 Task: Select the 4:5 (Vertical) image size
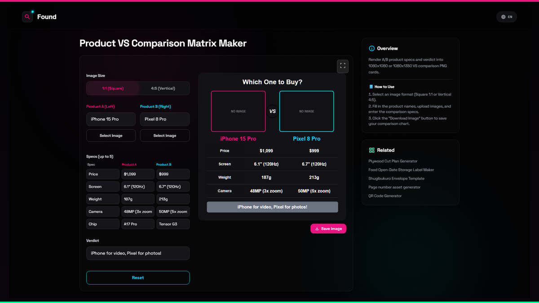coord(163,88)
